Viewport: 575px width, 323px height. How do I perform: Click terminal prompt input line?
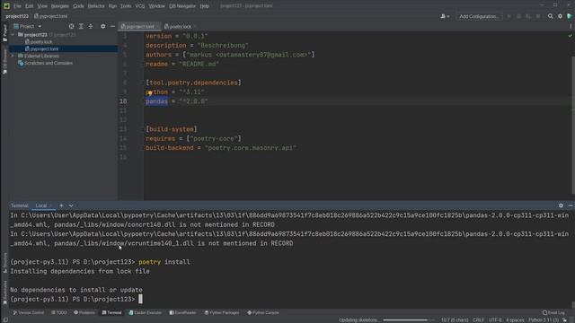(76, 299)
